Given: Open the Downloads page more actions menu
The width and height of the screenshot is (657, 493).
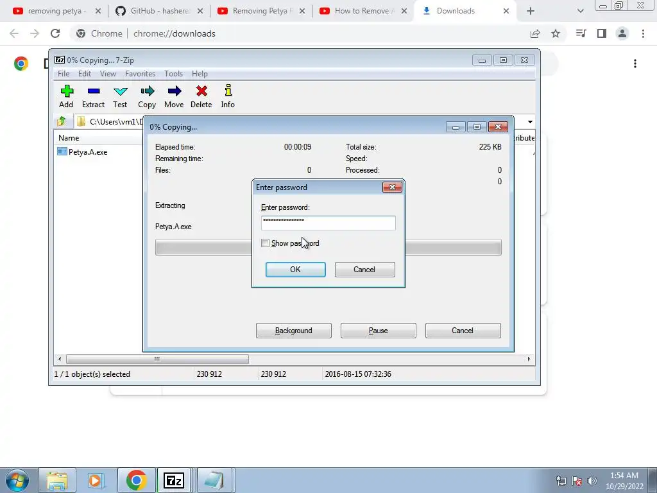Looking at the screenshot, I should pyautogui.click(x=635, y=64).
